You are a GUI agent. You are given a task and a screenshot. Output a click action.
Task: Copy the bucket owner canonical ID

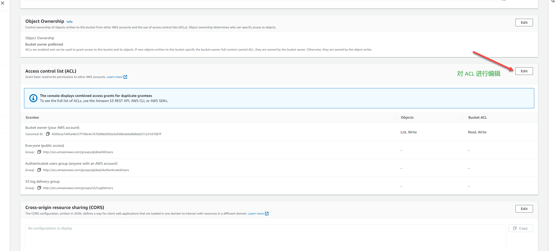coord(48,134)
